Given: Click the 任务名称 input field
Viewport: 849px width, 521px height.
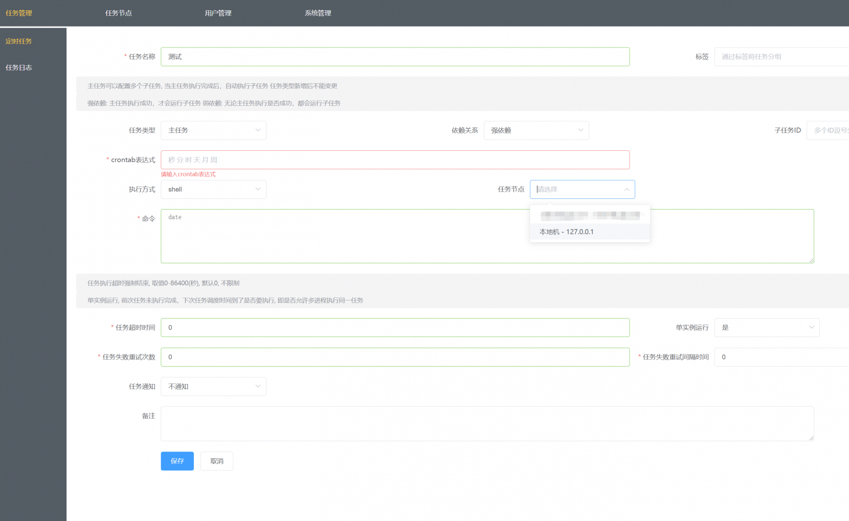Looking at the screenshot, I should tap(395, 57).
